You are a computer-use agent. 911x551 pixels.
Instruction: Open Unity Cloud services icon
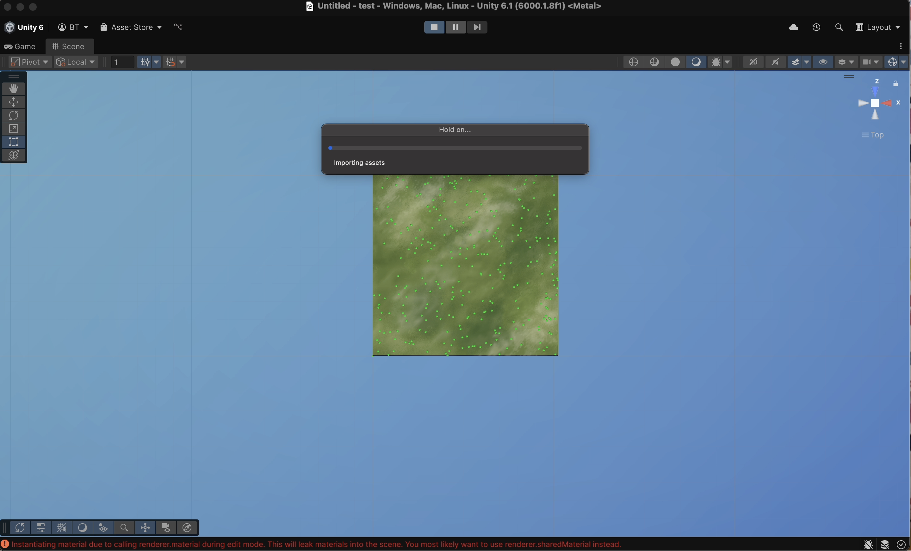pos(793,27)
